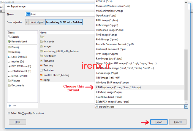Click the Test.bmp file icon
193x131 pixels.
pyautogui.click(x=41, y=61)
